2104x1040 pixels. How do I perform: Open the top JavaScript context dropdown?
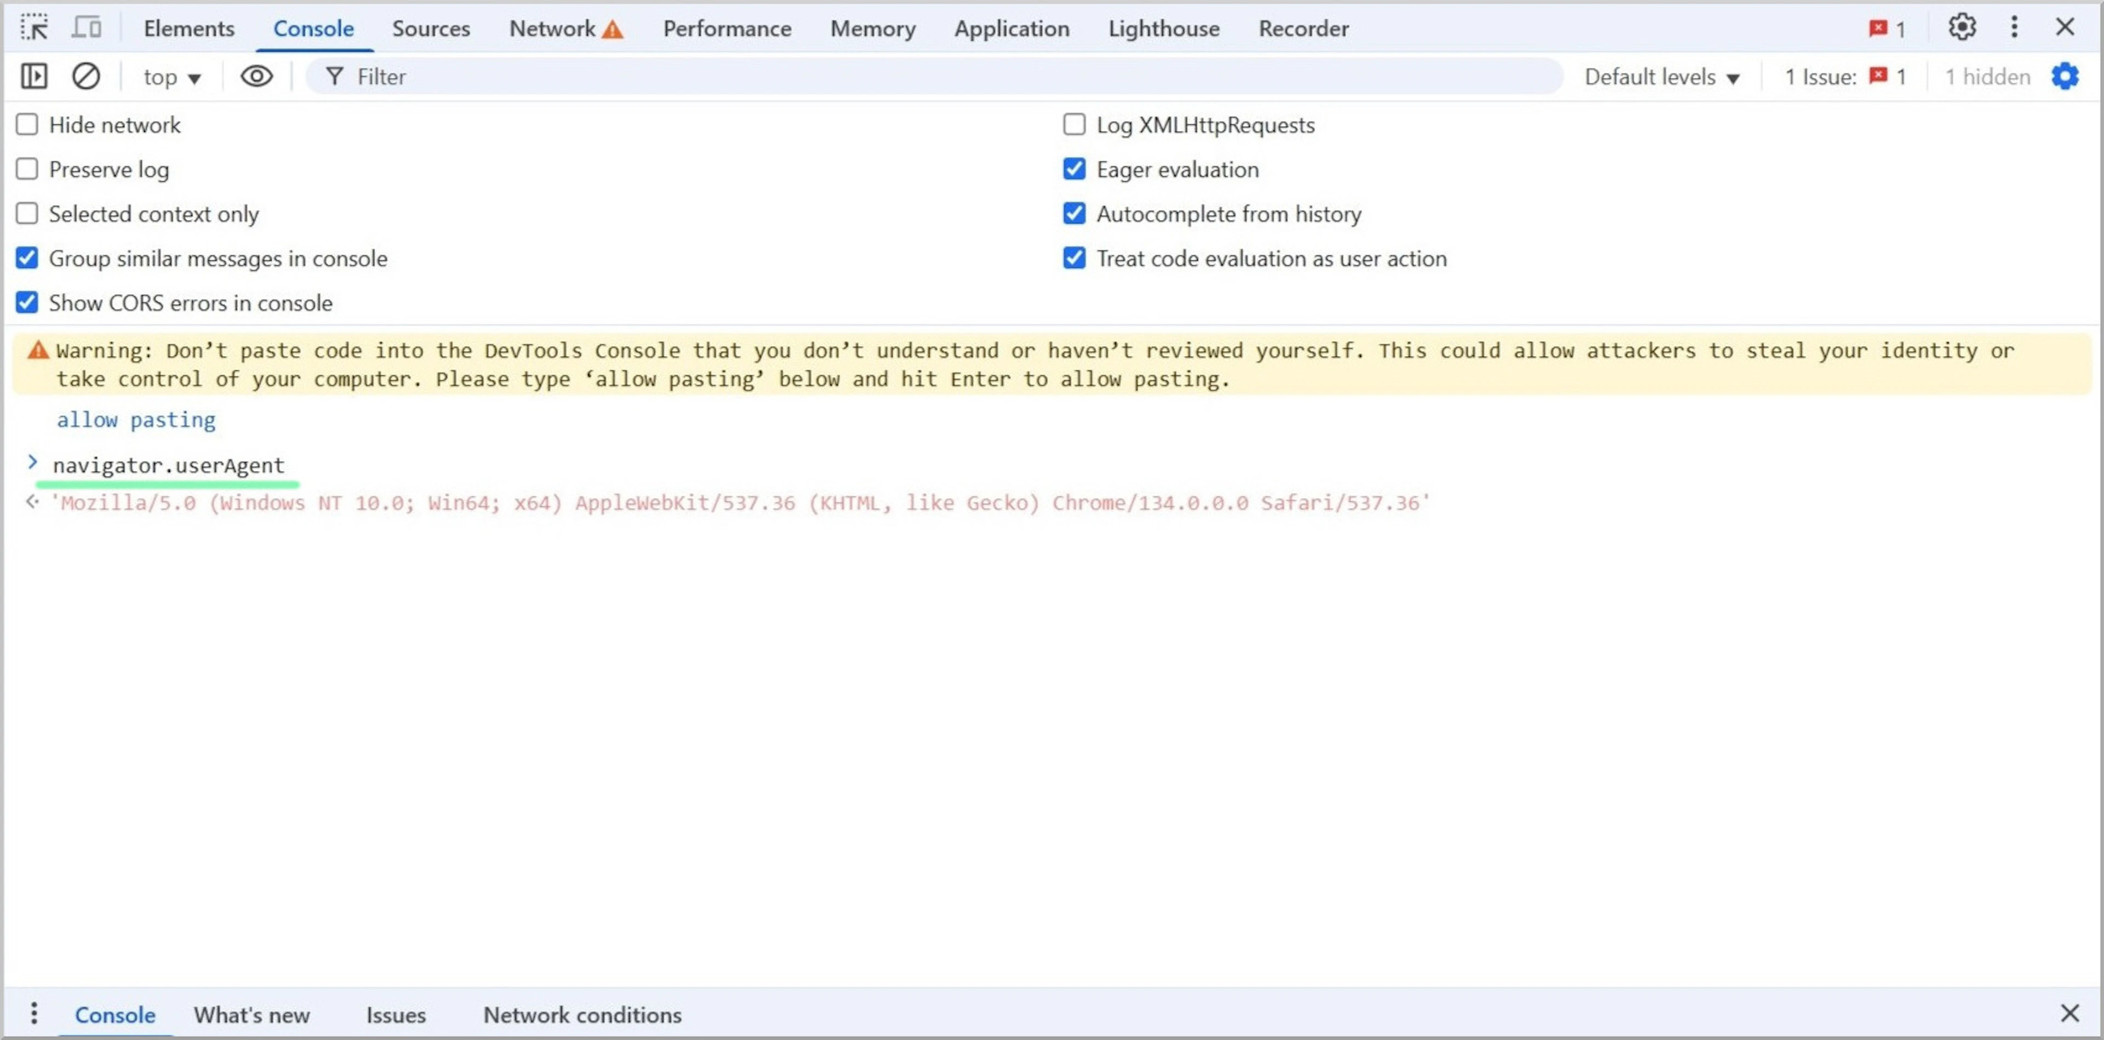pyautogui.click(x=173, y=77)
